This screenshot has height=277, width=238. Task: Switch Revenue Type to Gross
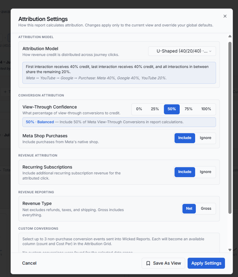[206, 208]
